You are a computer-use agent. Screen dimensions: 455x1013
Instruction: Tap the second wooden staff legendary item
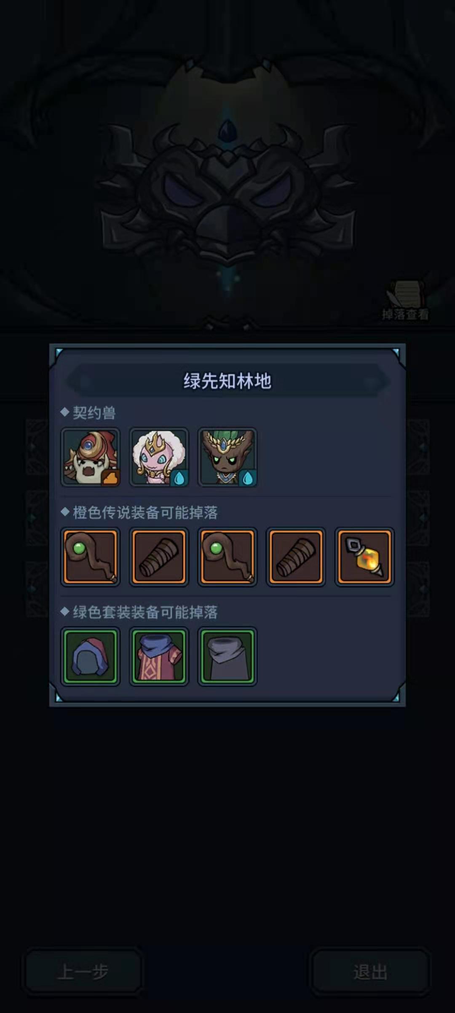(227, 557)
